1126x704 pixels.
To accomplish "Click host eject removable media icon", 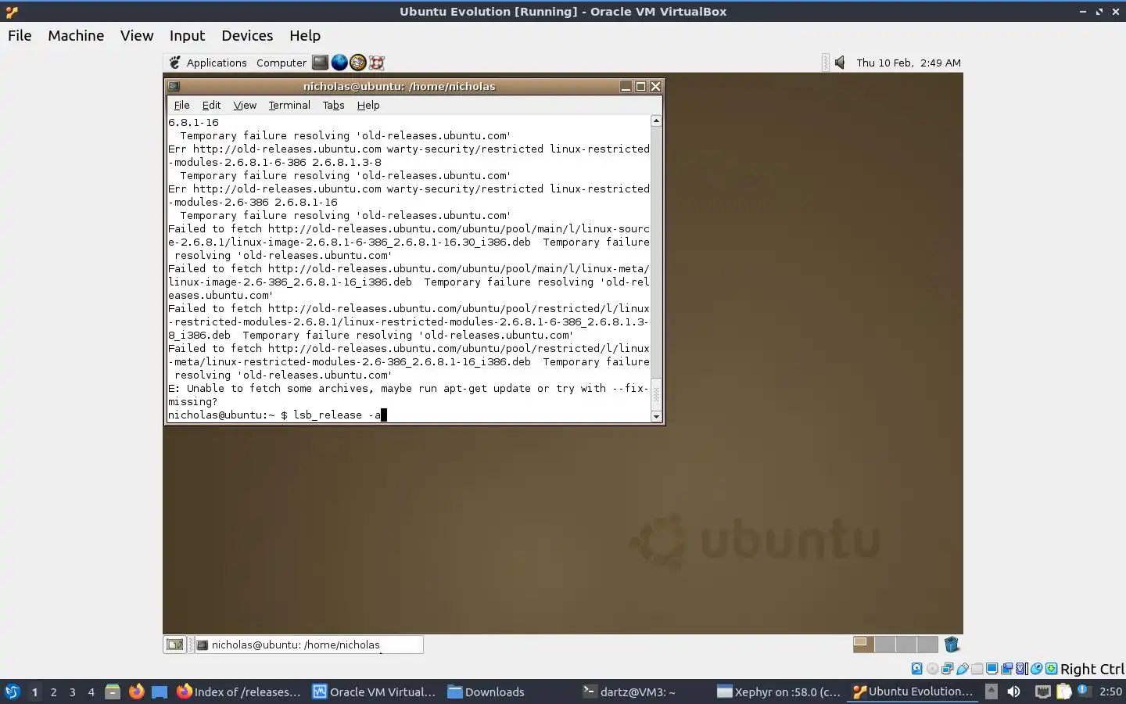I will coord(991,691).
